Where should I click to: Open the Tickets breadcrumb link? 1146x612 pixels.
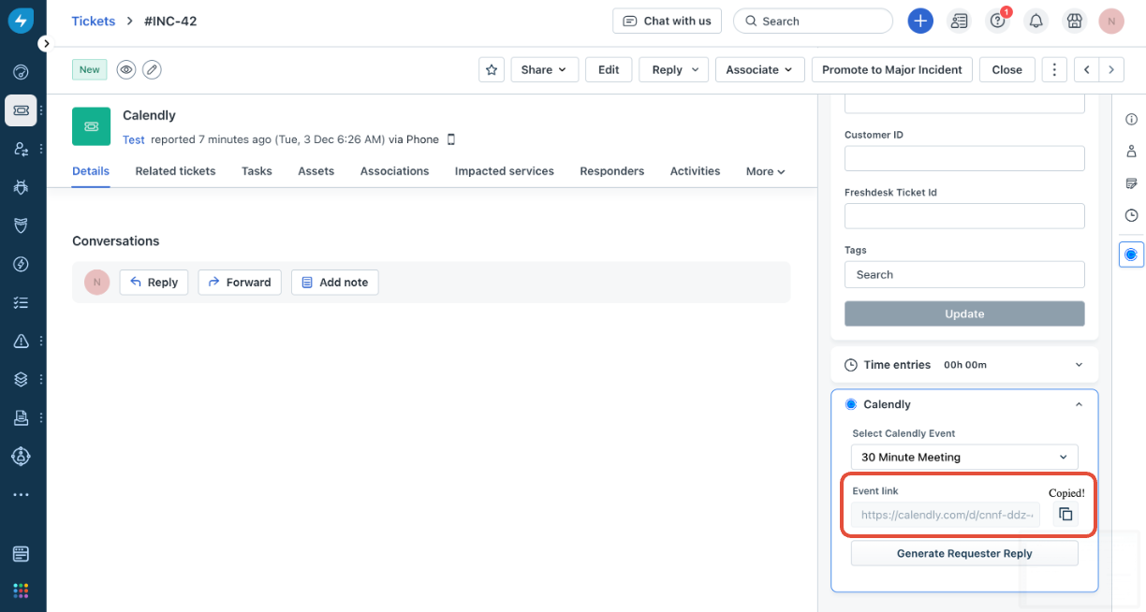coord(94,21)
